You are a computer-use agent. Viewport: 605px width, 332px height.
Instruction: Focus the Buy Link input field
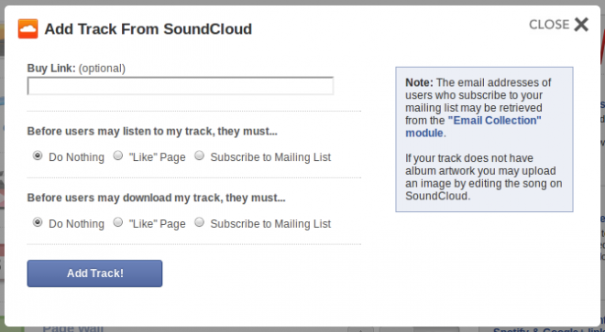click(181, 85)
